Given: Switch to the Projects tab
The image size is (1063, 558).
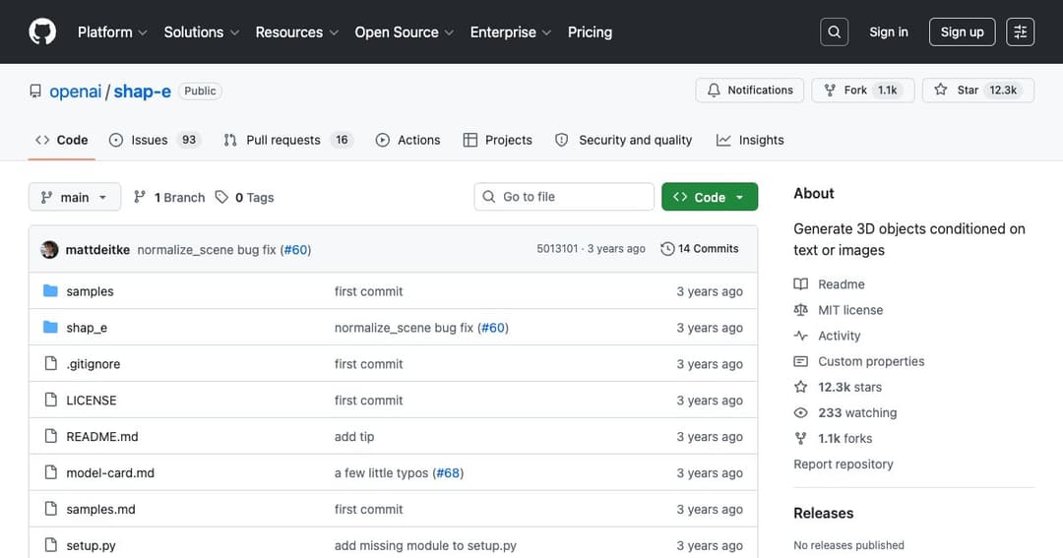Looking at the screenshot, I should point(498,140).
